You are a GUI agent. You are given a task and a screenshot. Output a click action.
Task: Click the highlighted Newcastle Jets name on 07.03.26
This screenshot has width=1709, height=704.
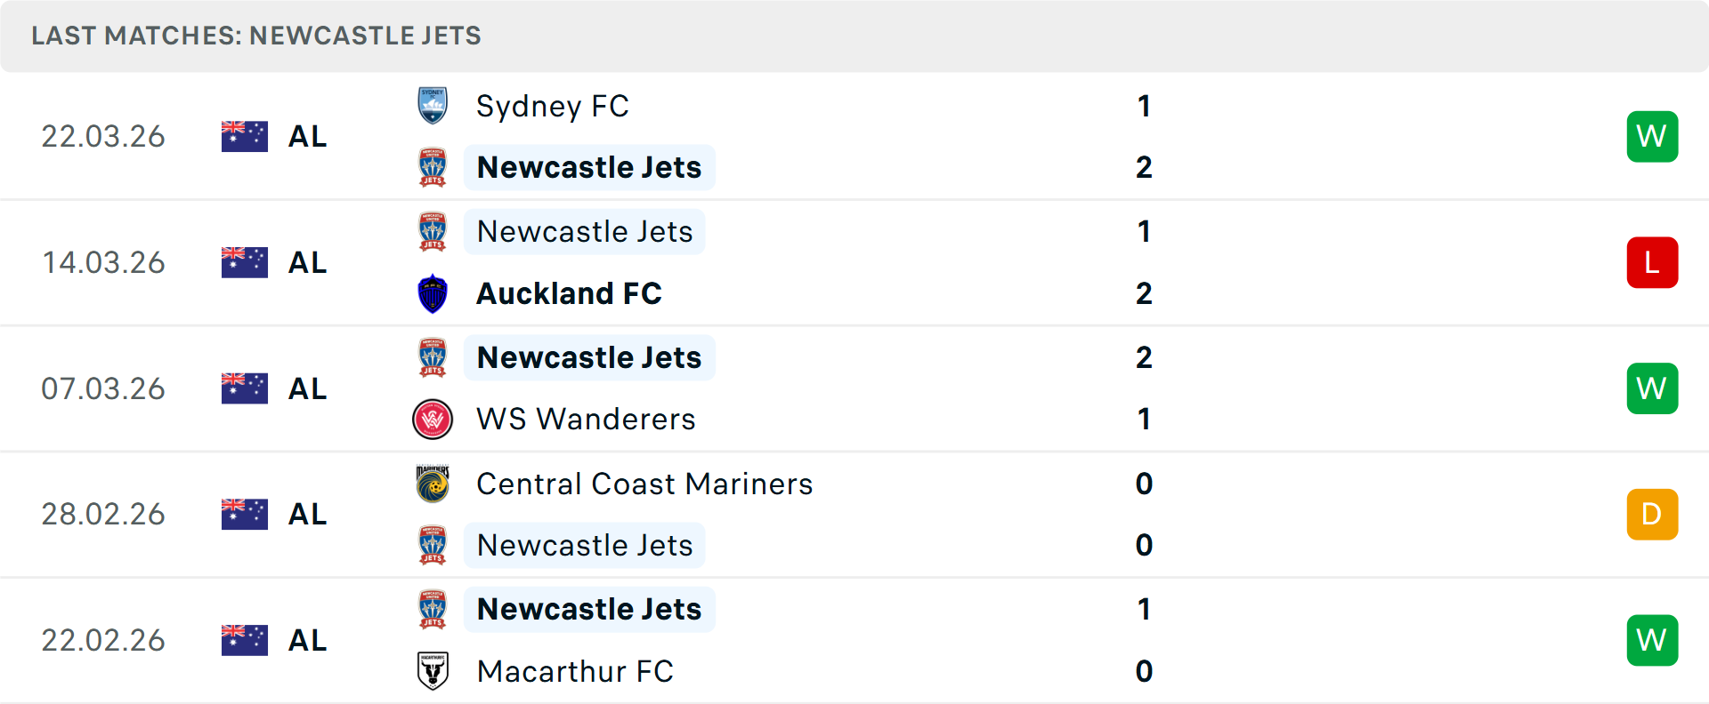click(588, 356)
